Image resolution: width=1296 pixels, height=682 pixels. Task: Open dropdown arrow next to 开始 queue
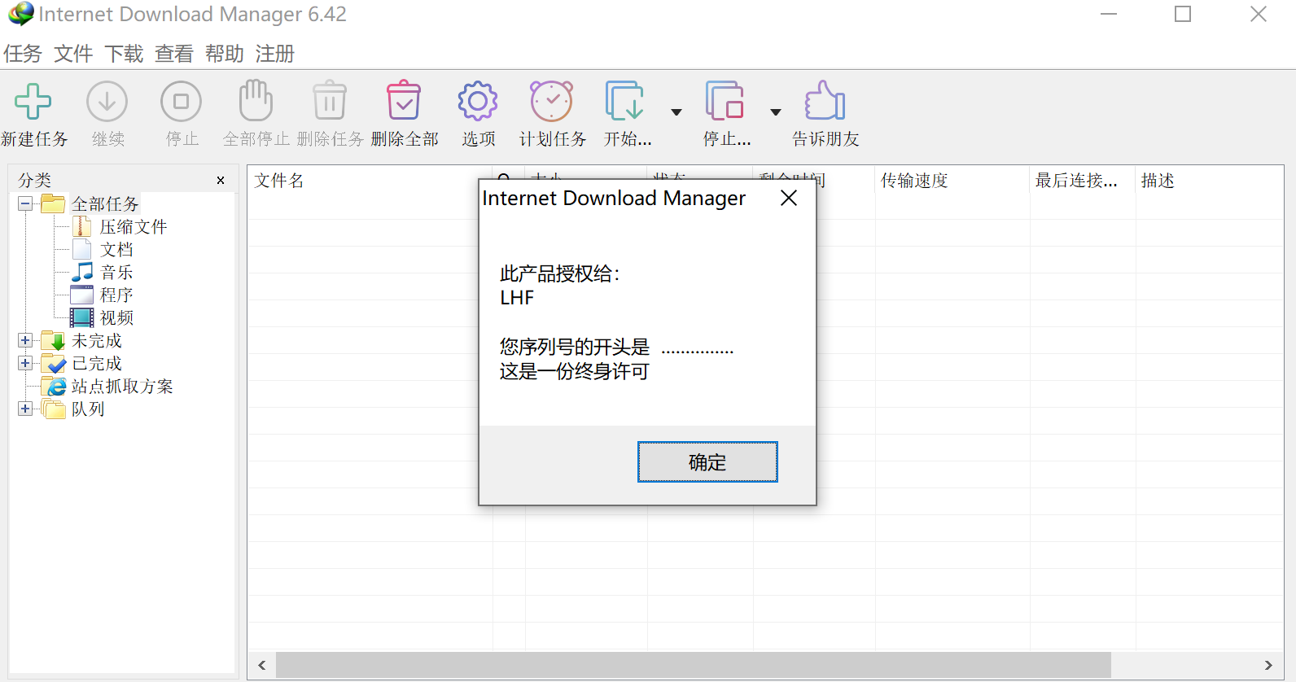(676, 112)
